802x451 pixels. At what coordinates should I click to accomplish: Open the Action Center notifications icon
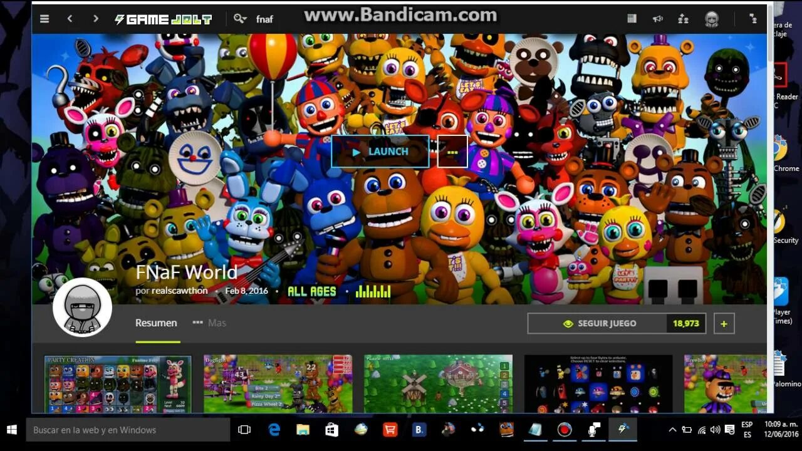click(731, 430)
